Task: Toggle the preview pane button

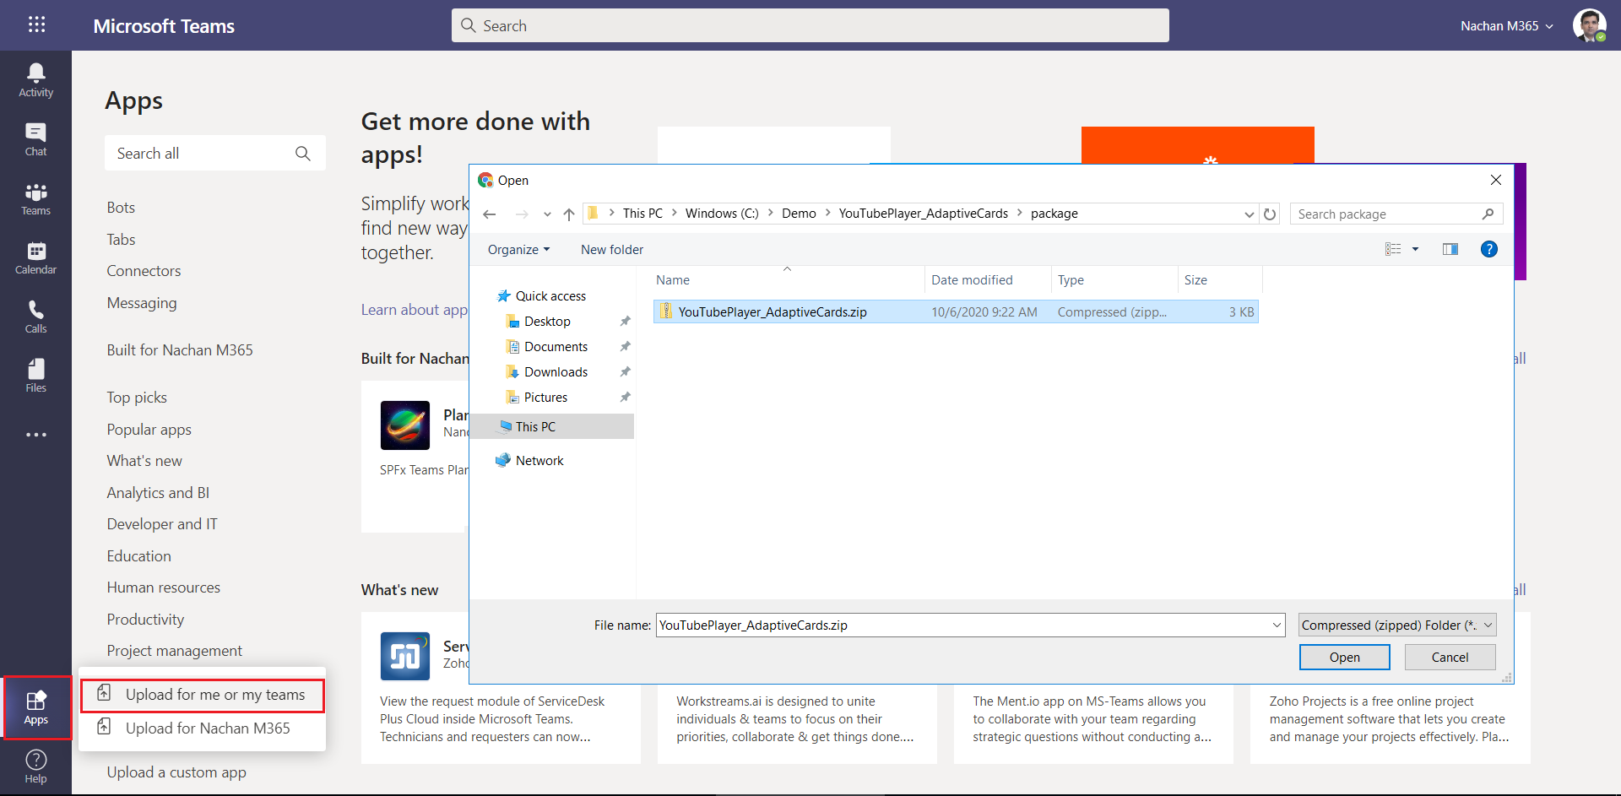Action: click(1450, 249)
